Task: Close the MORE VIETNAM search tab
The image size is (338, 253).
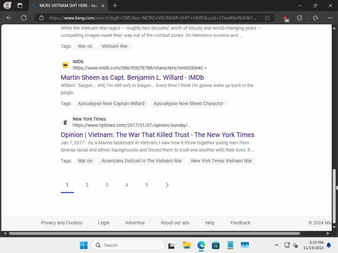Action: point(103,6)
